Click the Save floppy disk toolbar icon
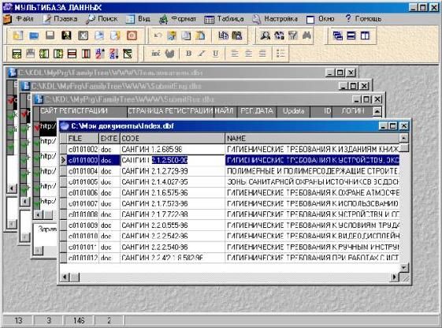The image size is (442, 328). coord(50,35)
